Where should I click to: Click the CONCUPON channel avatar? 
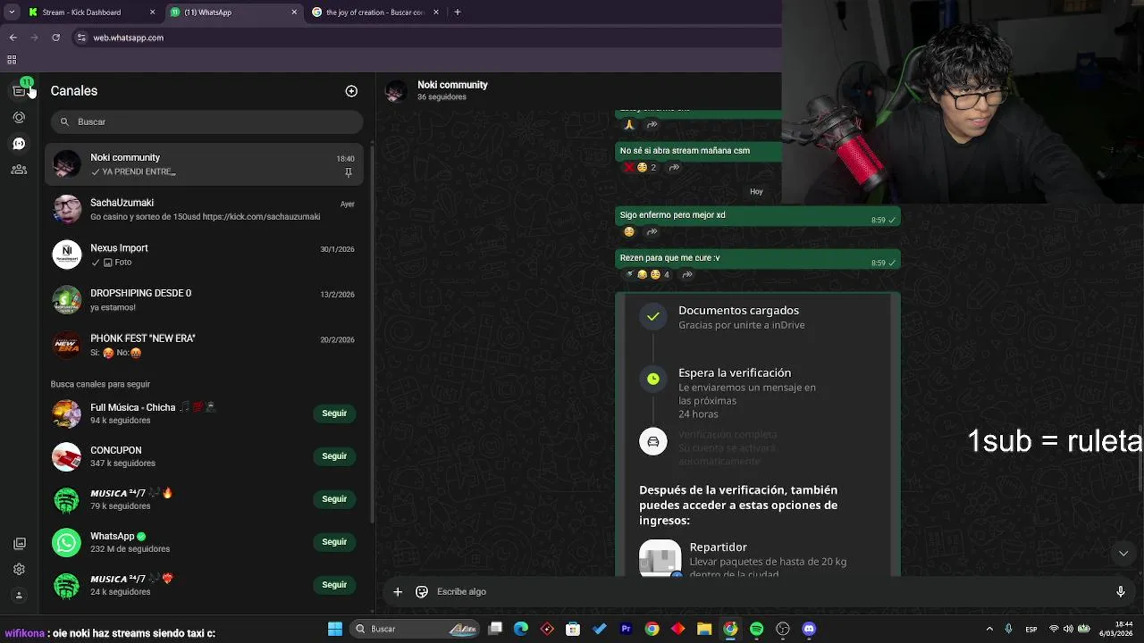coord(66,456)
